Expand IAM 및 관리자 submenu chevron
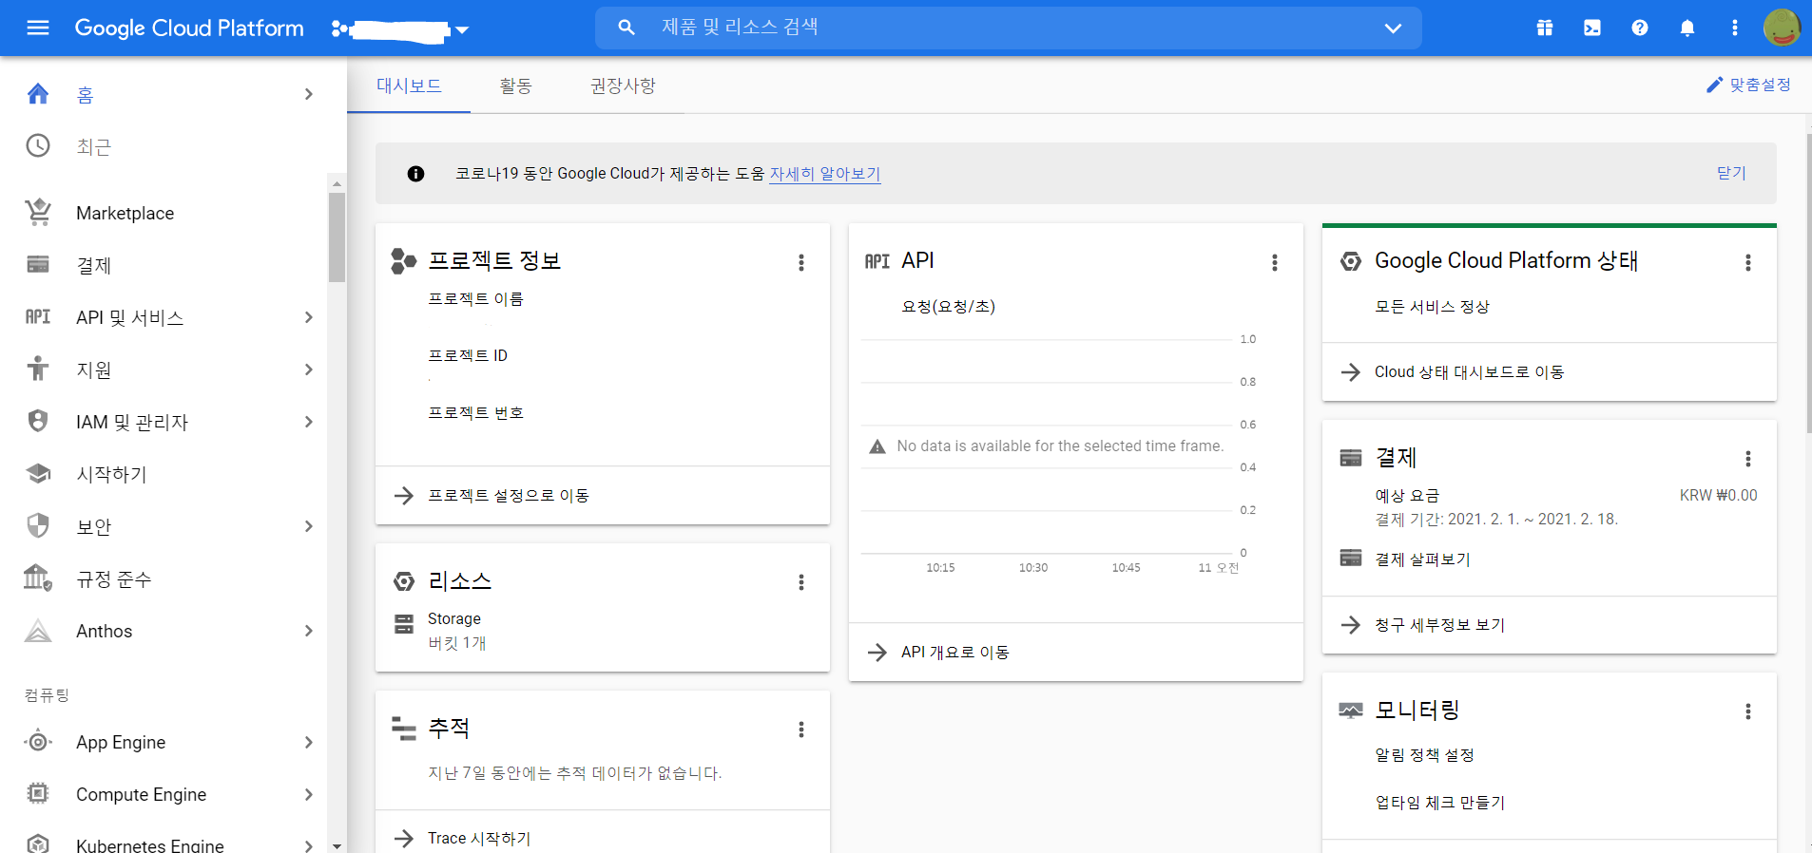The image size is (1812, 853). pos(309,422)
